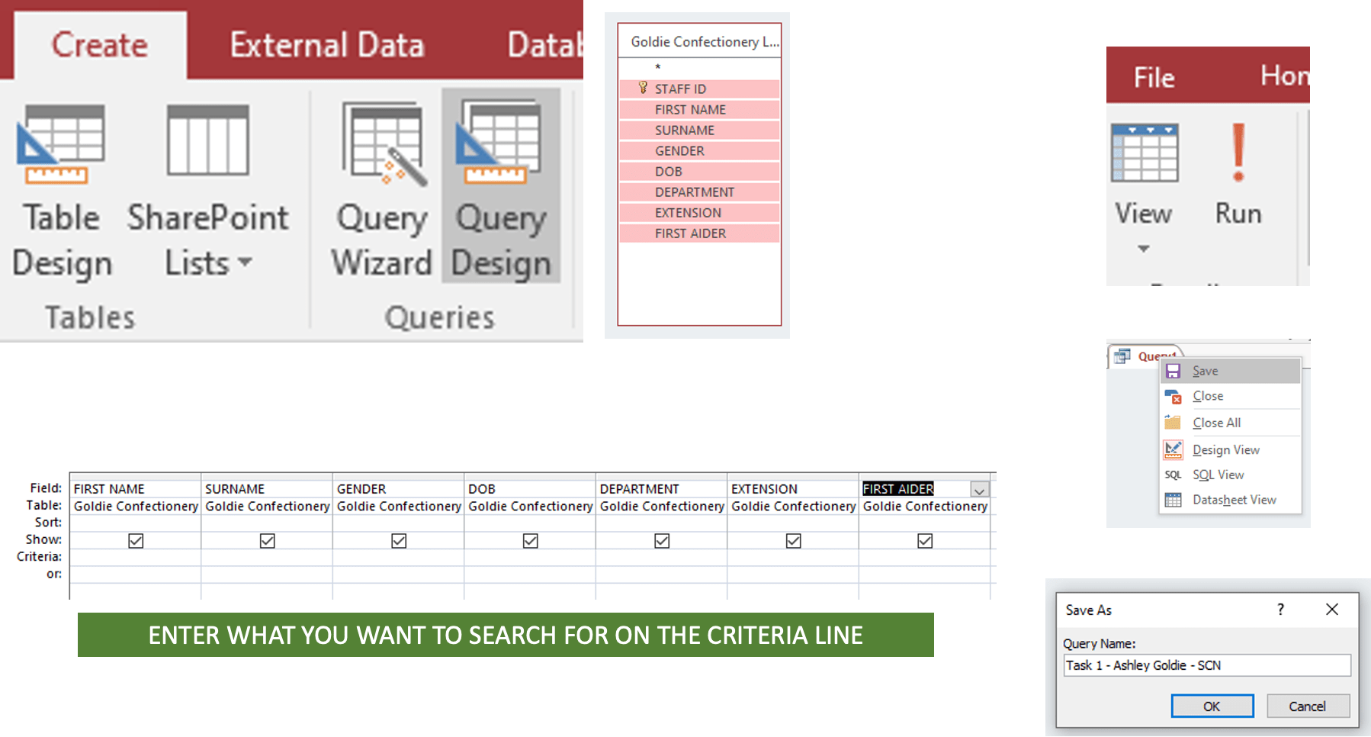Click Cancel in the Save As dialog
The height and width of the screenshot is (737, 1371).
(1307, 706)
